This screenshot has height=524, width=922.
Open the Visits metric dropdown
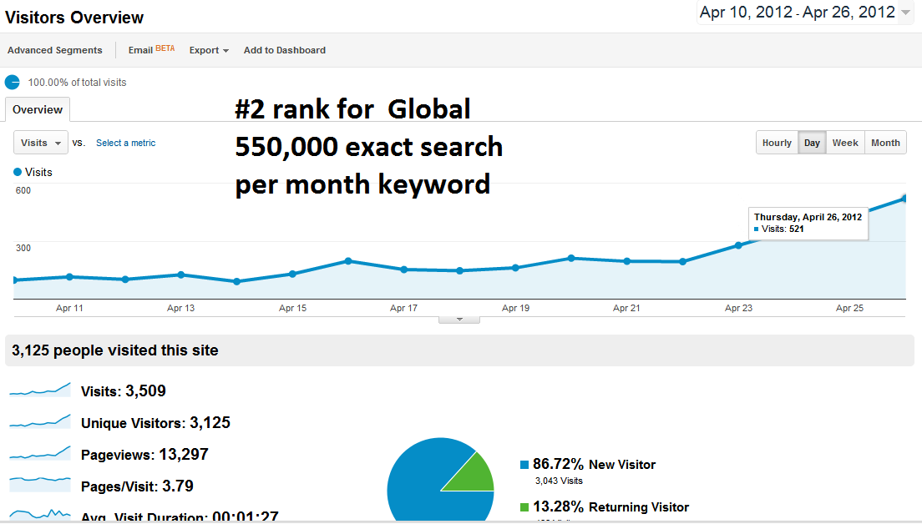(x=41, y=143)
